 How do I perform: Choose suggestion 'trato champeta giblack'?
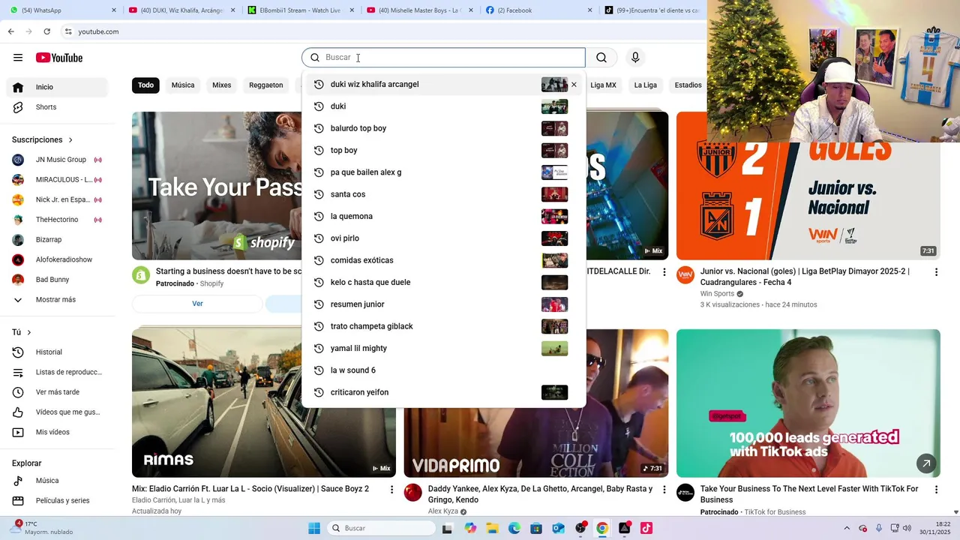pos(443,326)
